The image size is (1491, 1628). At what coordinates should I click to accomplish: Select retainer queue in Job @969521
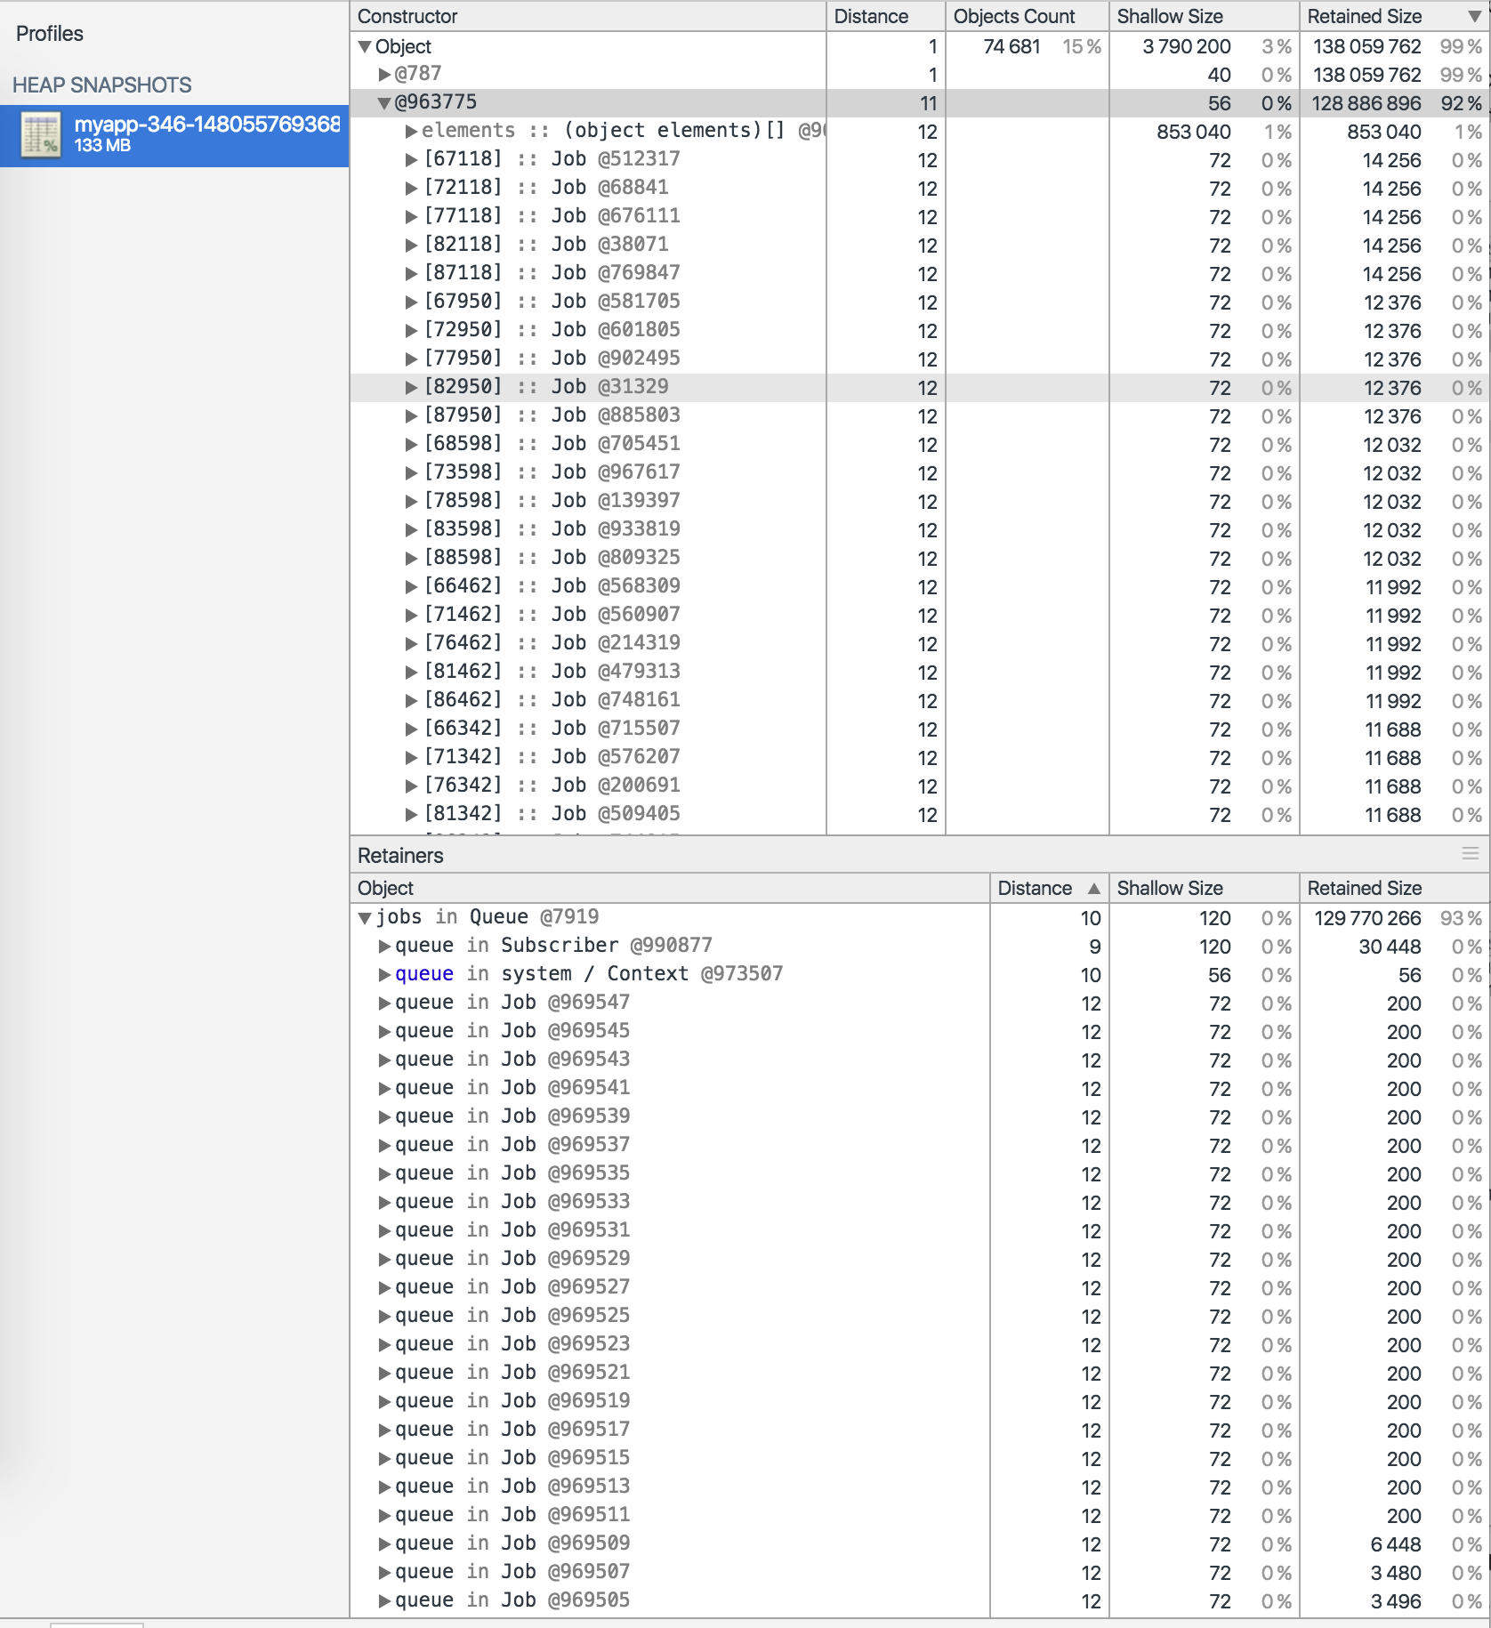coord(920,1373)
